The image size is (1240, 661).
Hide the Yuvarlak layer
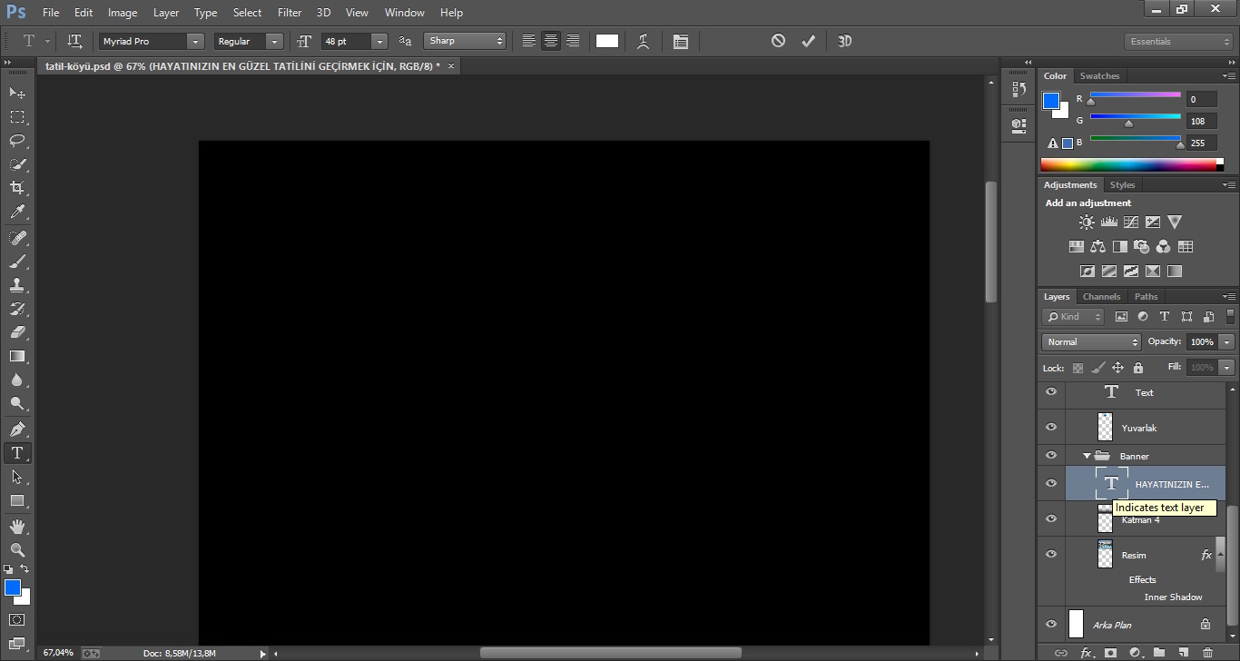click(x=1051, y=427)
